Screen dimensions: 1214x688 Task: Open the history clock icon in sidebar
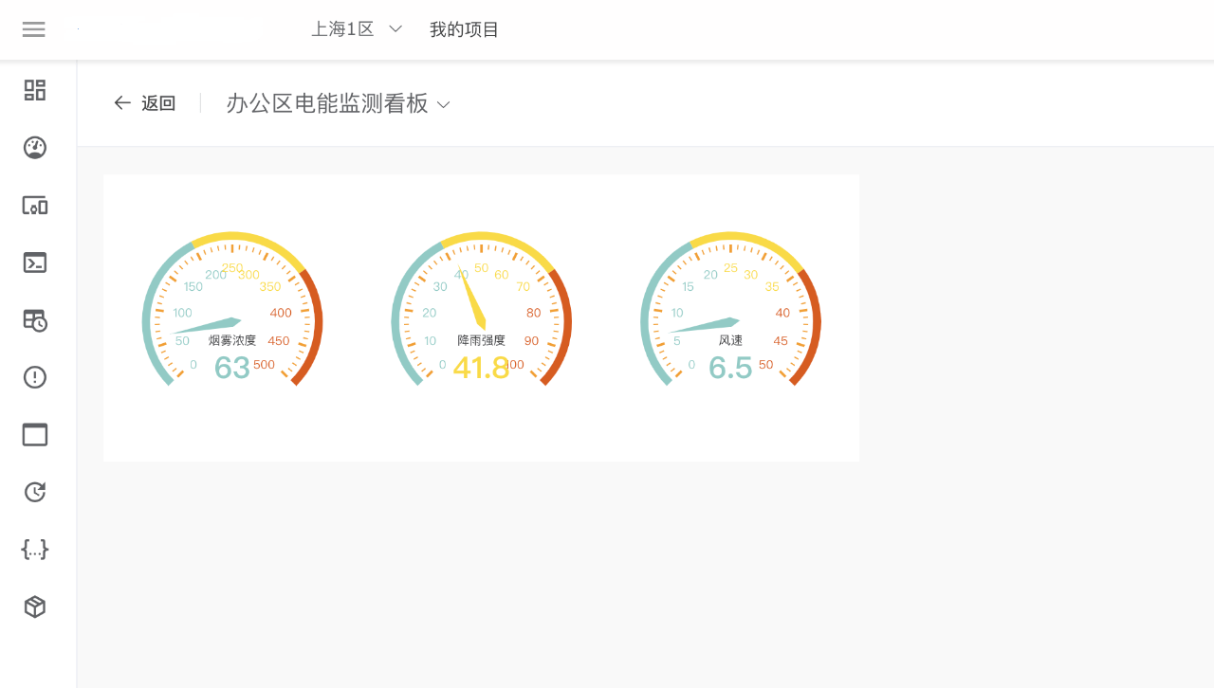tap(35, 492)
